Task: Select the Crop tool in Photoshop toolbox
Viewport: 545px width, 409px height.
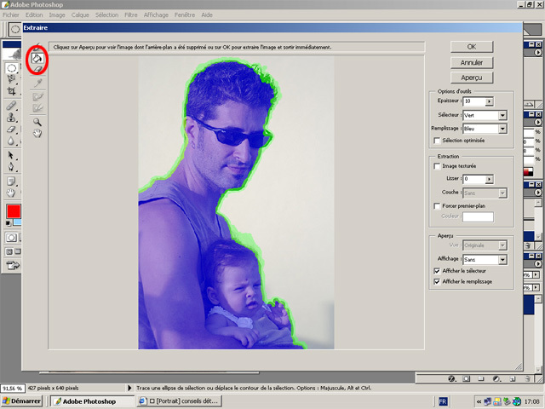Action: pos(11,91)
